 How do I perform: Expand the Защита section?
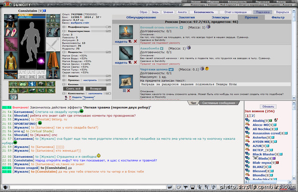[64, 76]
